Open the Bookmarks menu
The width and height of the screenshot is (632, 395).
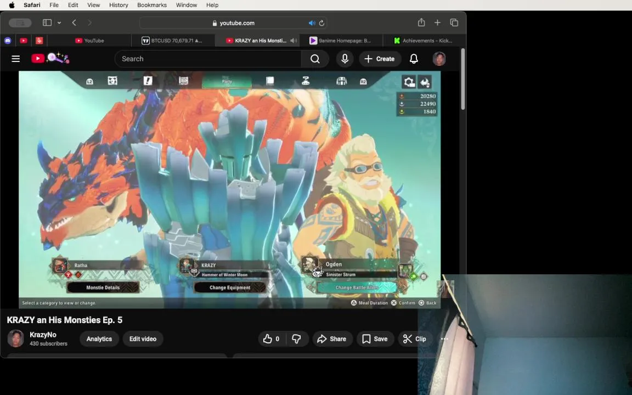[152, 5]
